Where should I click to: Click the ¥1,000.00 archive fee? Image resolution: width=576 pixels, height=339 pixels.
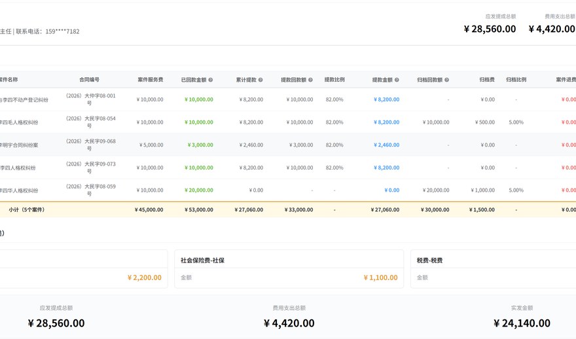(482, 190)
